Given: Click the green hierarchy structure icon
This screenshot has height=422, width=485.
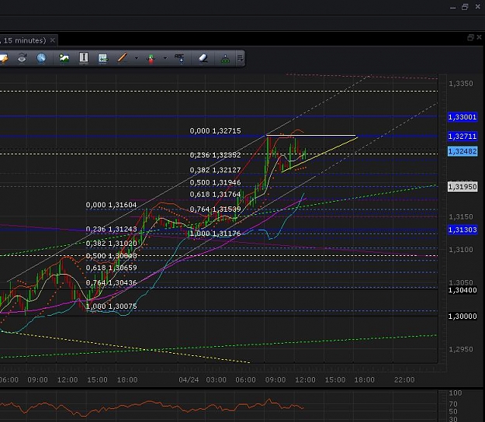Looking at the screenshot, I should pyautogui.click(x=225, y=58).
